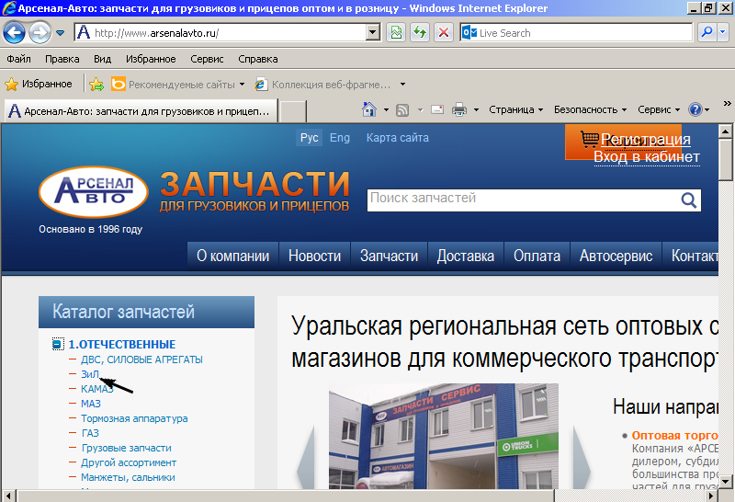735x502 pixels.
Task: Open Грузовые запчасти catalog category
Action: tap(127, 448)
